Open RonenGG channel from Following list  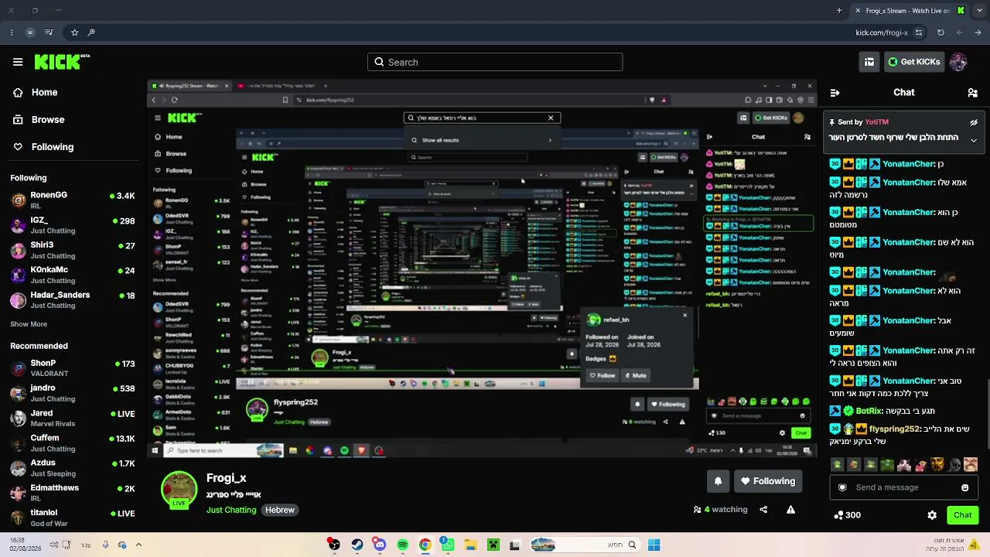tap(73, 200)
